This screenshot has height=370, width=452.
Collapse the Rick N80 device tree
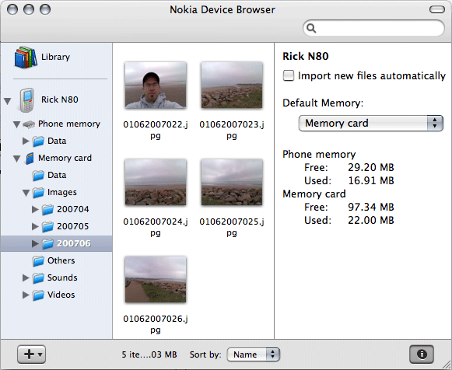pos(8,101)
